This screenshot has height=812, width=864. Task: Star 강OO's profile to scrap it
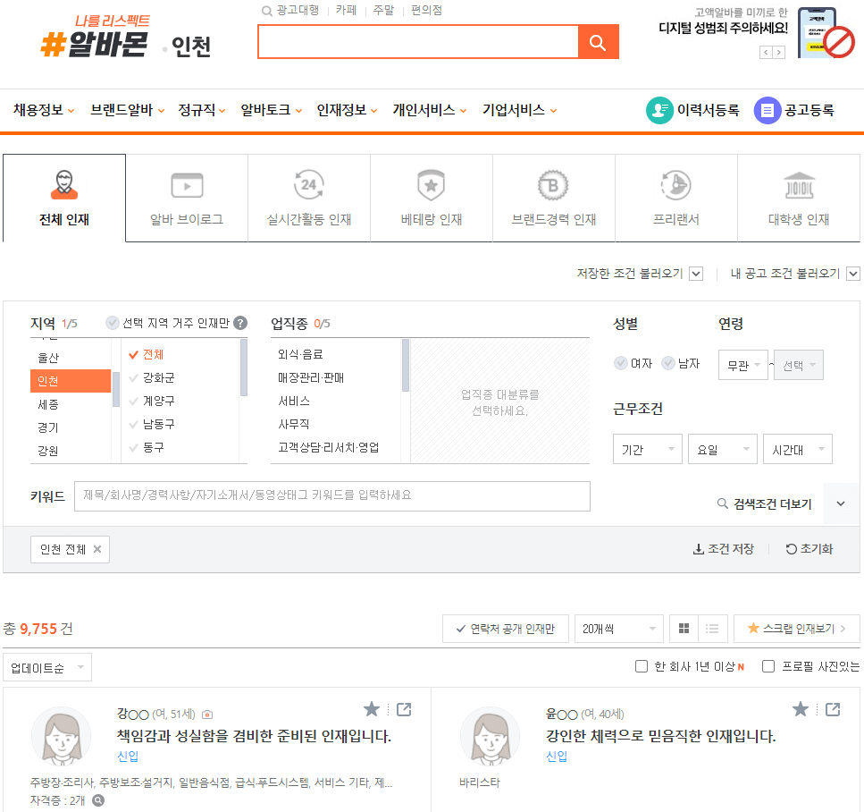coord(371,708)
